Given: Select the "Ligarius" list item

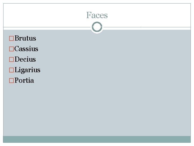Looking at the screenshot, I should 27,70.
